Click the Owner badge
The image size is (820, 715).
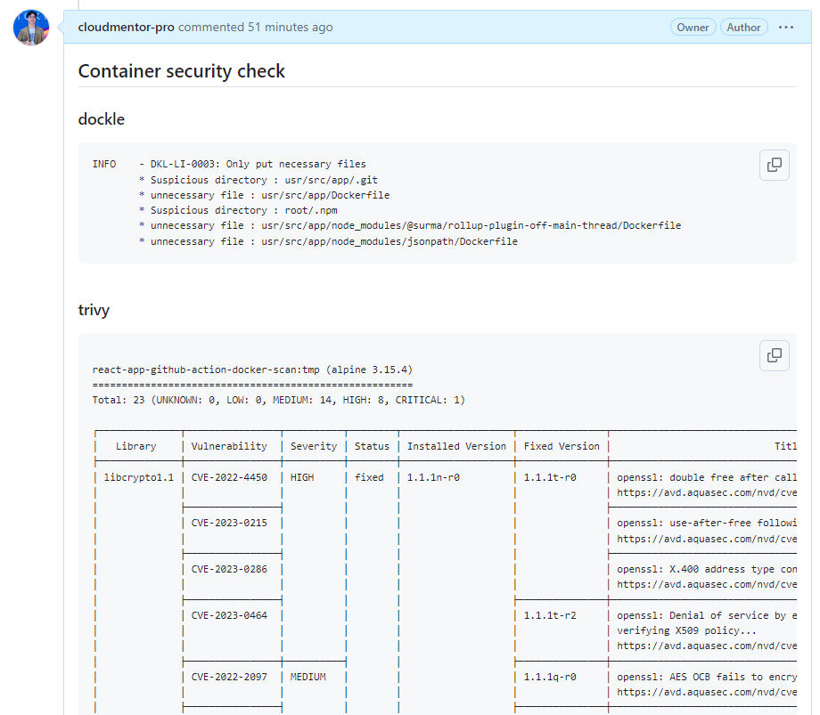coord(693,28)
